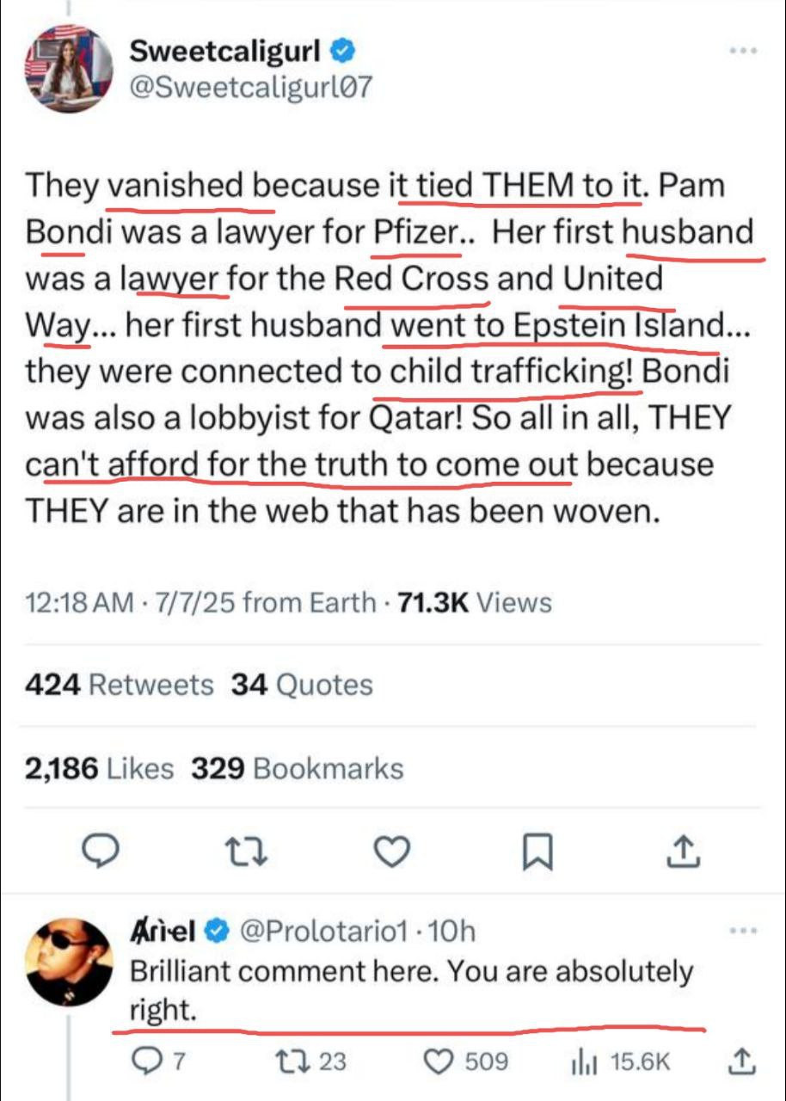Show the 2,186 Likes list
This screenshot has height=1101, width=786.
(99, 768)
